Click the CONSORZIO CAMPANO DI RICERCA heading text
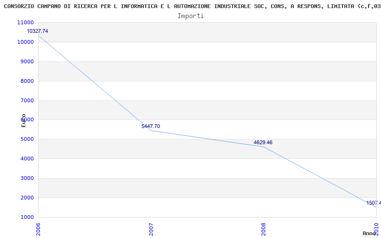381x238 pixels. [192, 7]
